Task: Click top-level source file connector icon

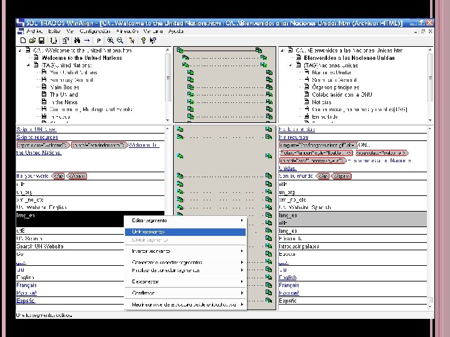Action: tap(180, 50)
